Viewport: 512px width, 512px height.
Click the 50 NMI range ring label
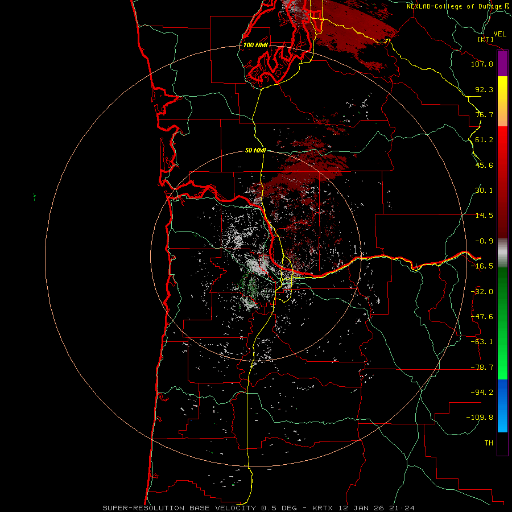255,151
